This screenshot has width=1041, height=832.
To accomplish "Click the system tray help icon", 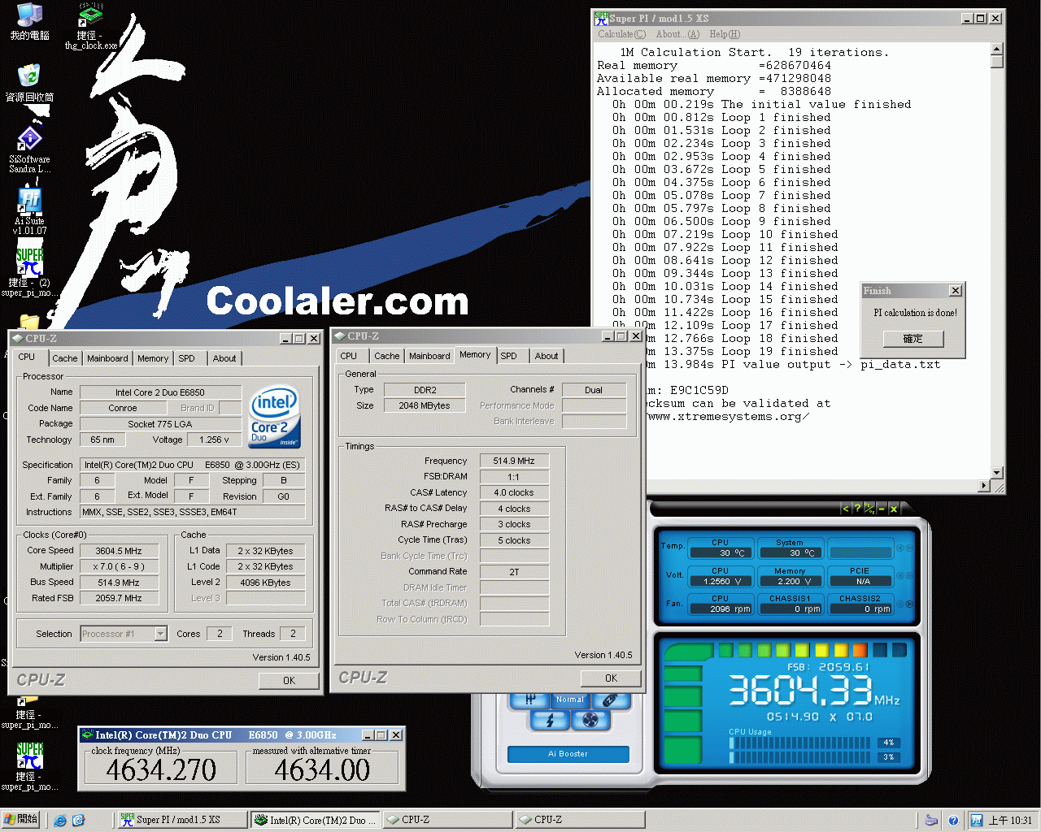I will pyautogui.click(x=952, y=821).
